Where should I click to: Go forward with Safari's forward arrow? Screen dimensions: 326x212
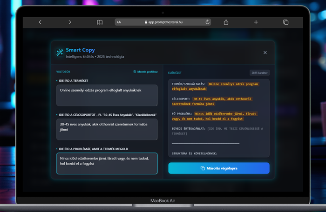[70, 22]
